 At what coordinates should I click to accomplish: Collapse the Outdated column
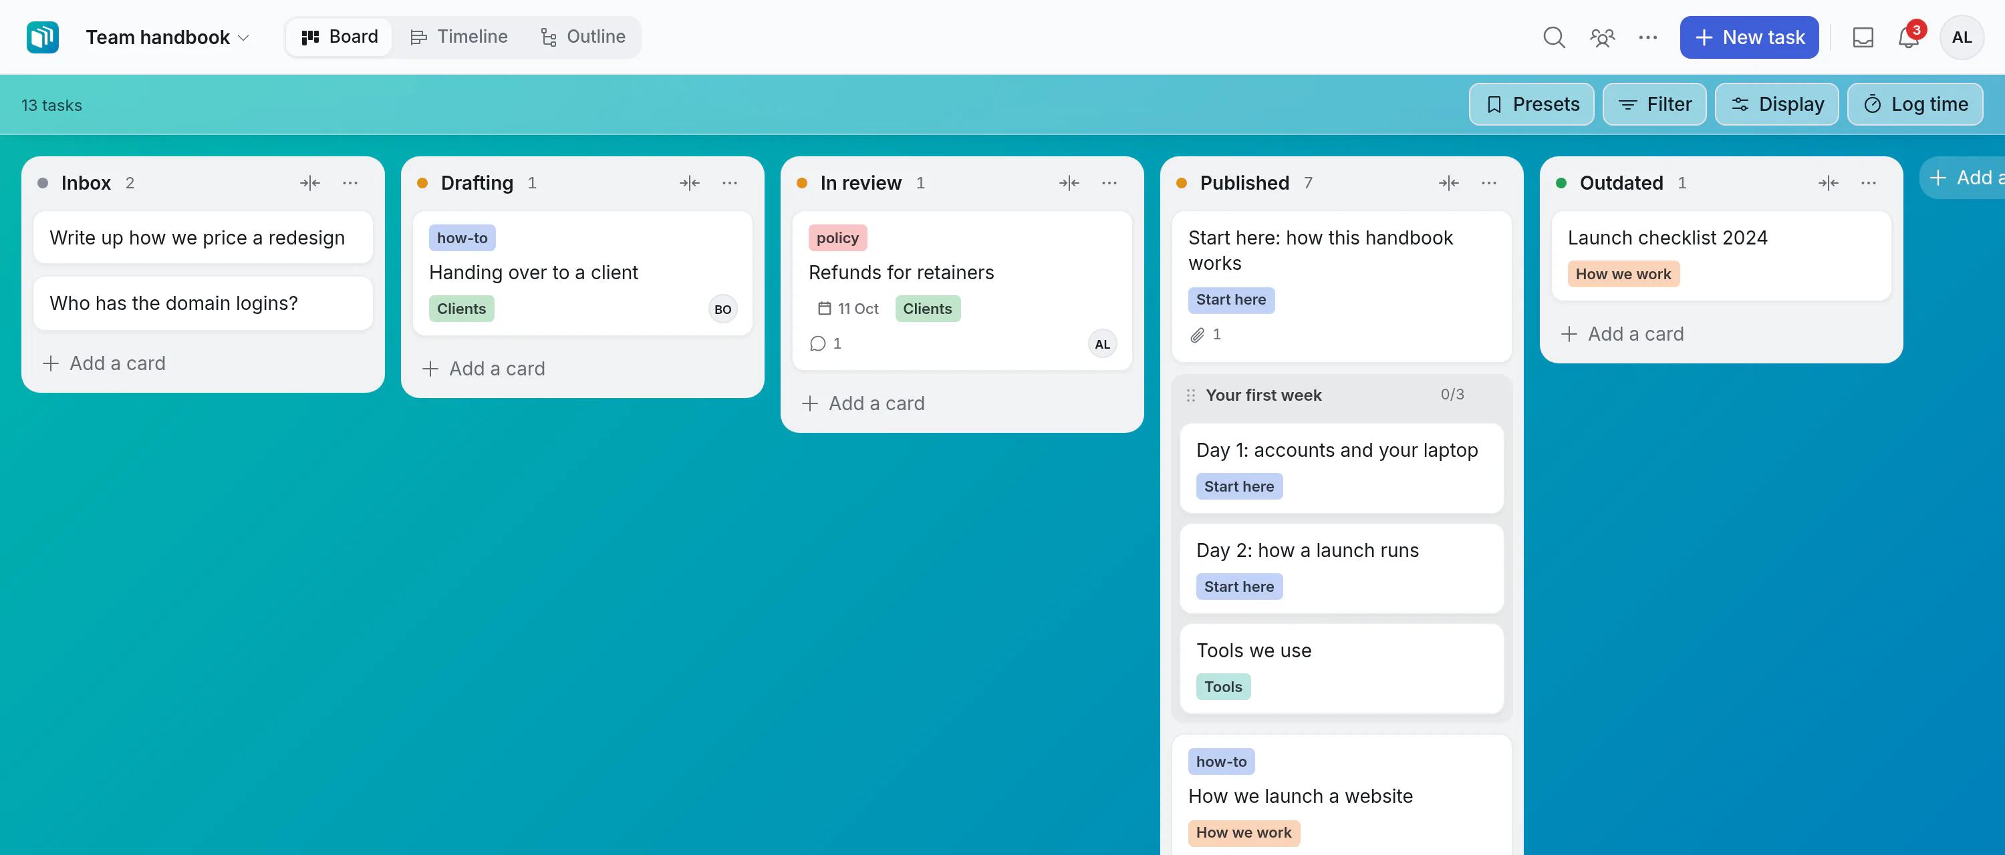point(1829,183)
